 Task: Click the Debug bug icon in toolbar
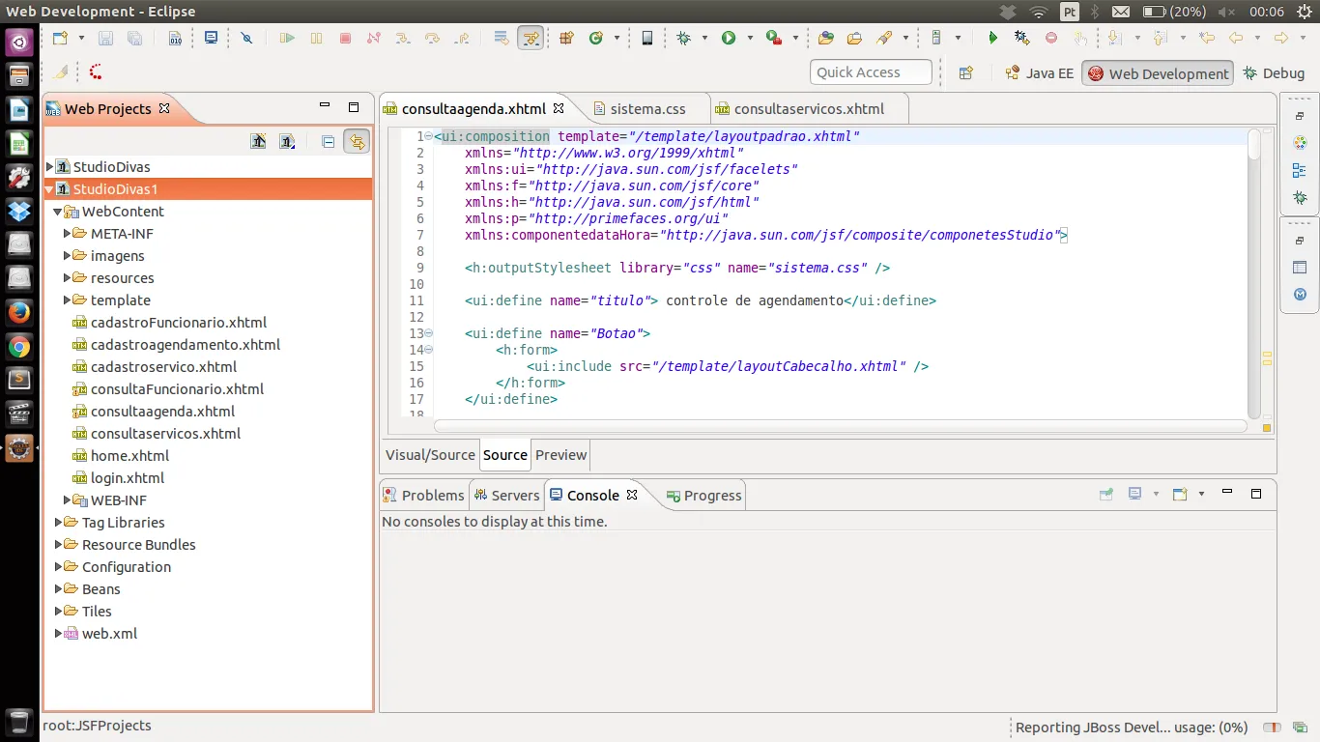click(684, 38)
